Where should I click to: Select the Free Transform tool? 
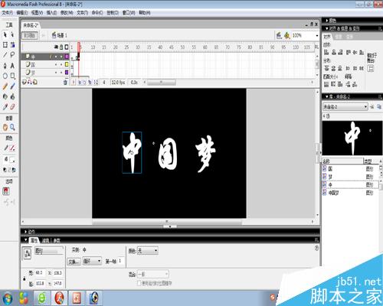pos(5,45)
